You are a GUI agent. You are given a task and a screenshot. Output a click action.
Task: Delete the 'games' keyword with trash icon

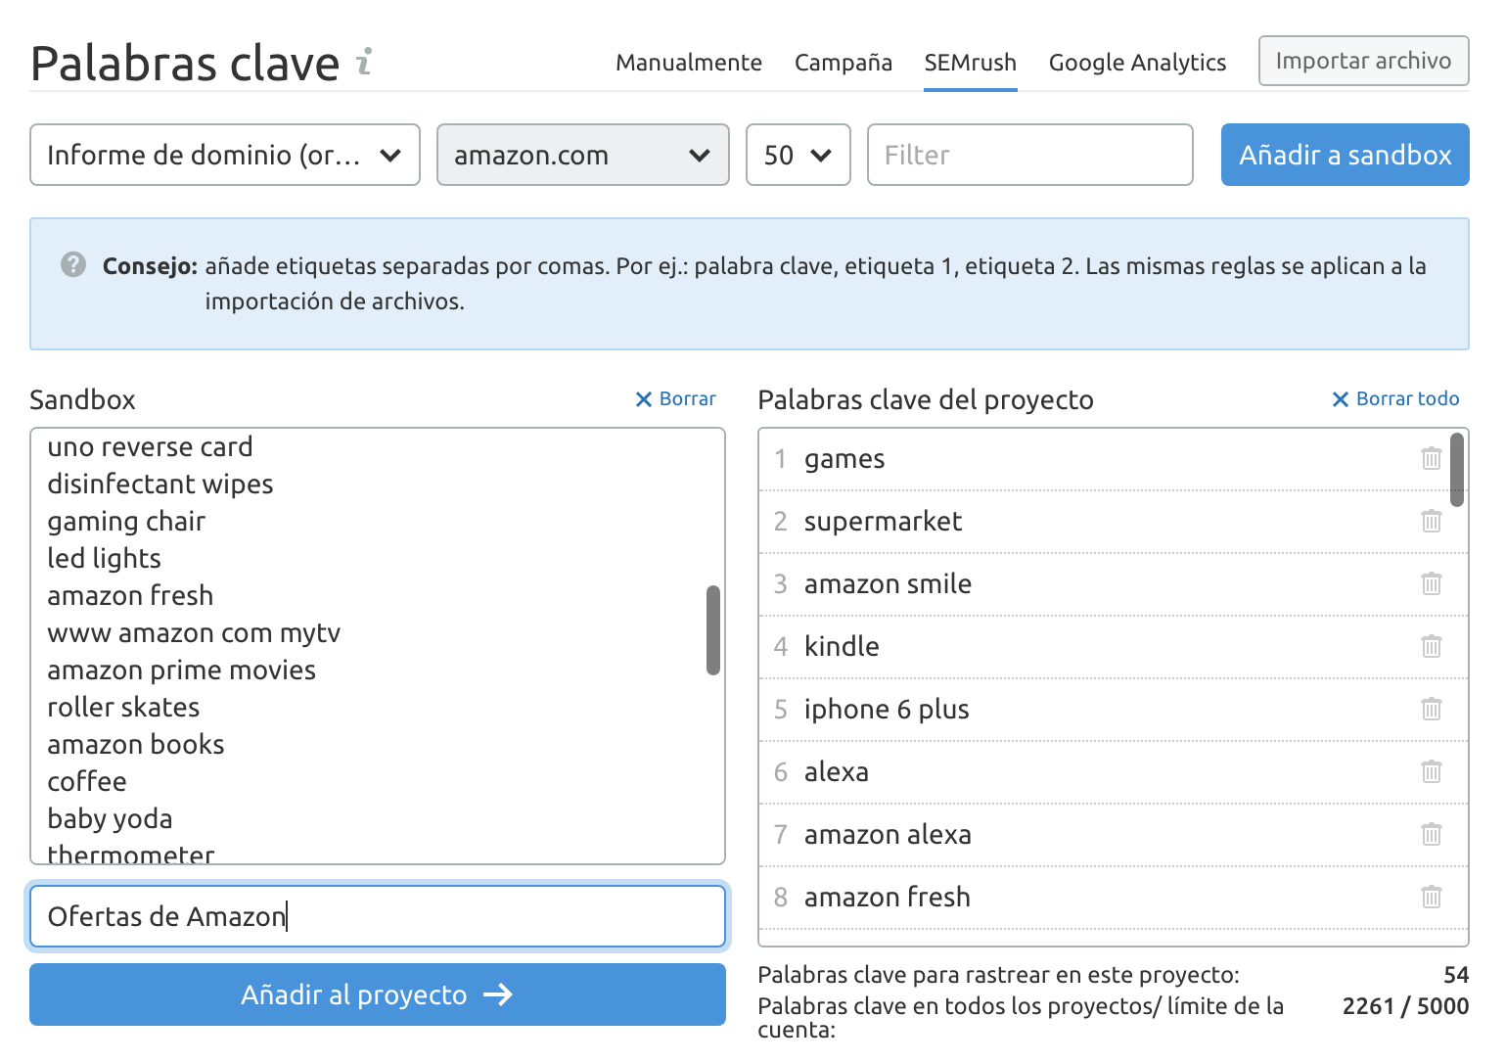coord(1431,458)
